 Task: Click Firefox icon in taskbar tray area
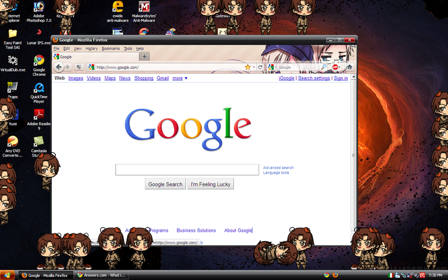pos(335,275)
